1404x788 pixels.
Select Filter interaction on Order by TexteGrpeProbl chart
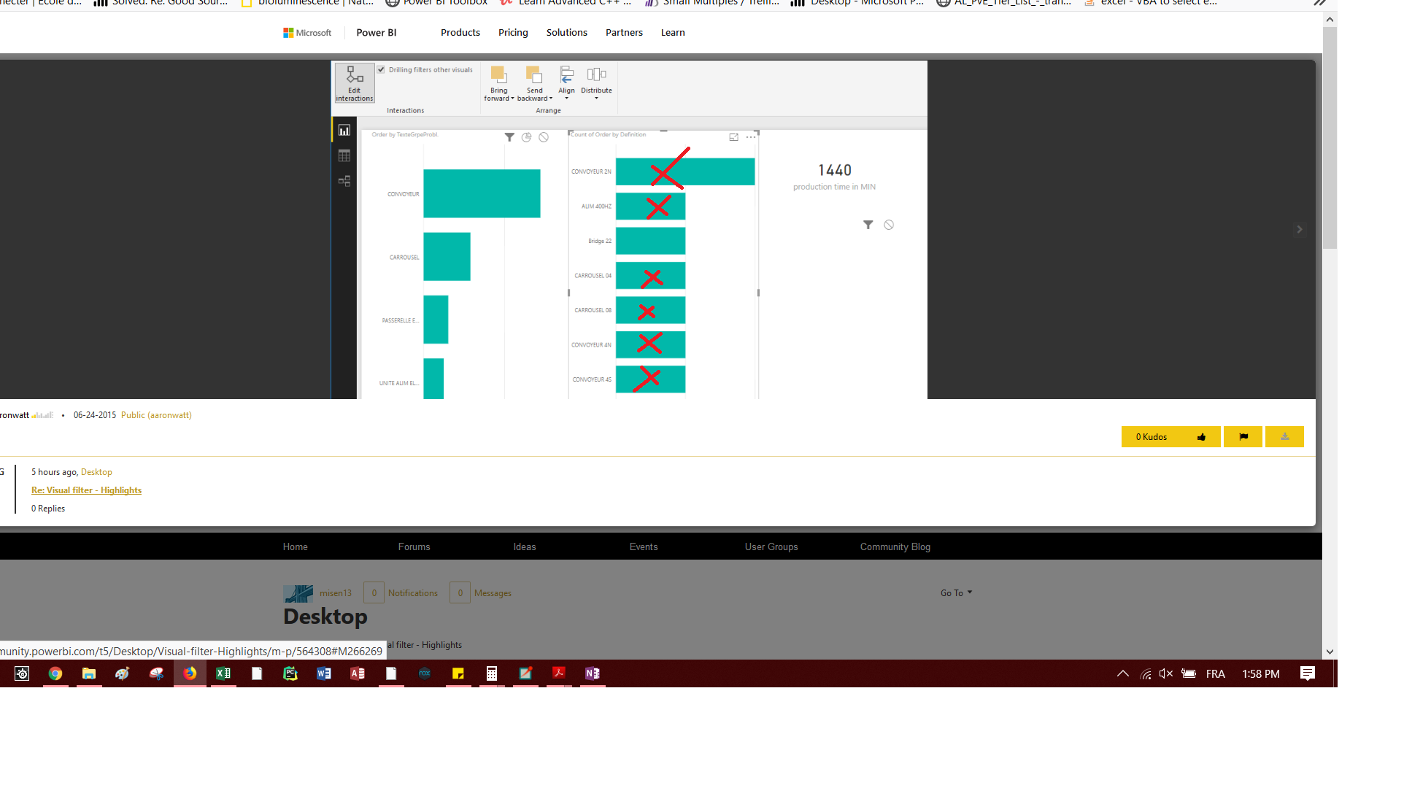509,137
